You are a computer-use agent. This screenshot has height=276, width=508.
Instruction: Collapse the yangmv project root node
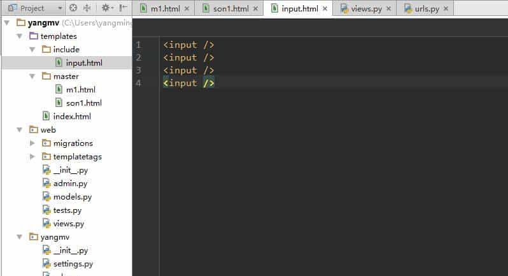coord(7,23)
